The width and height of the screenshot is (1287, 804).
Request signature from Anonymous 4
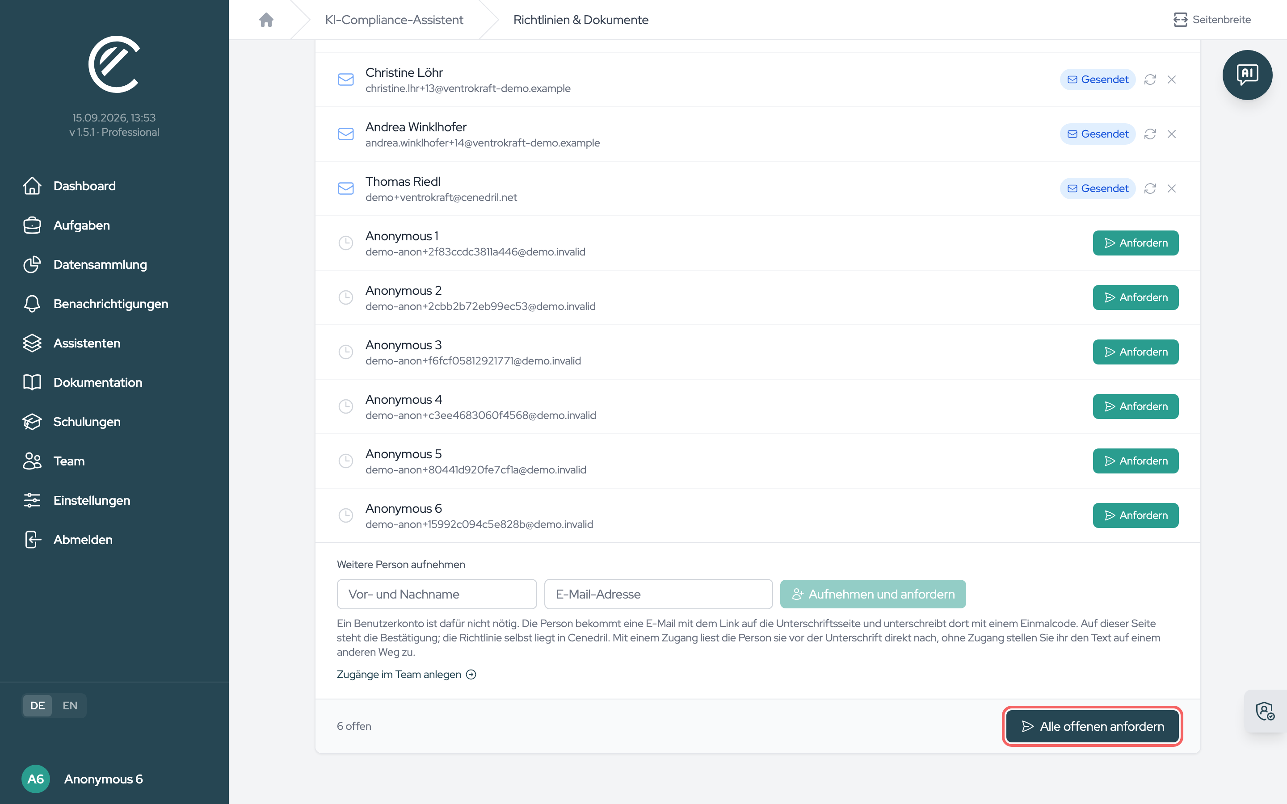coord(1136,406)
